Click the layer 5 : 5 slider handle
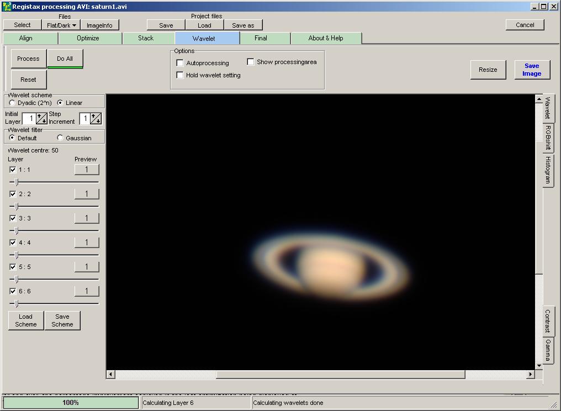The width and height of the screenshot is (561, 411). pos(16,280)
